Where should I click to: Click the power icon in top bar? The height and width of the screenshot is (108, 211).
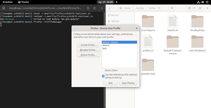pos(207,2)
